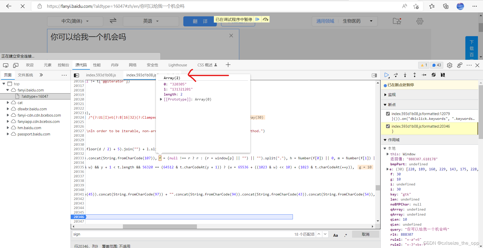This screenshot has height=248, width=483.
Task: Step into the next function call
Action: 405,75
